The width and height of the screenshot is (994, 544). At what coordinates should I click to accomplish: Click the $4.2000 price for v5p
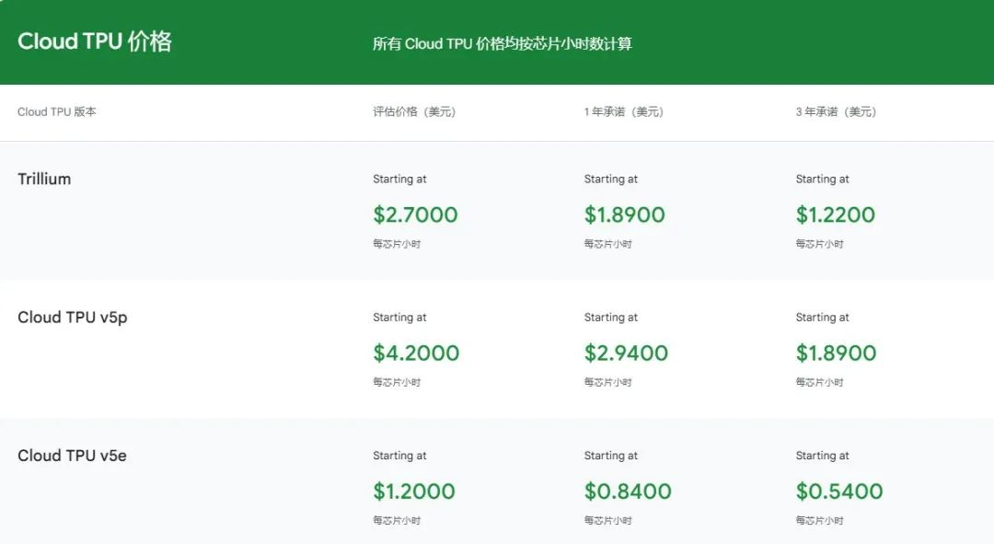(x=416, y=353)
